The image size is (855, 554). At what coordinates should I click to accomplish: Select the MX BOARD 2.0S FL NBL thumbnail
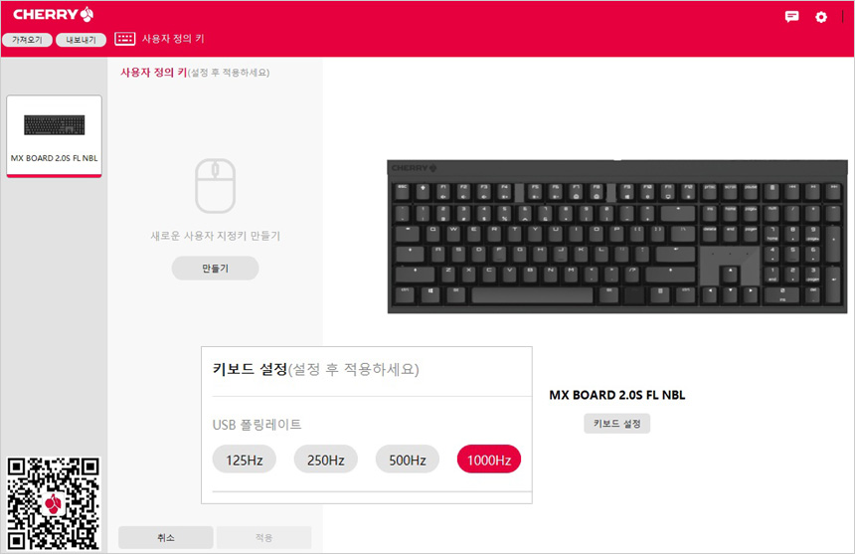click(x=54, y=136)
